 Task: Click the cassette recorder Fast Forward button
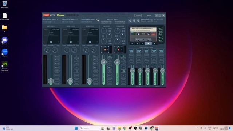pyautogui.click(x=137, y=44)
